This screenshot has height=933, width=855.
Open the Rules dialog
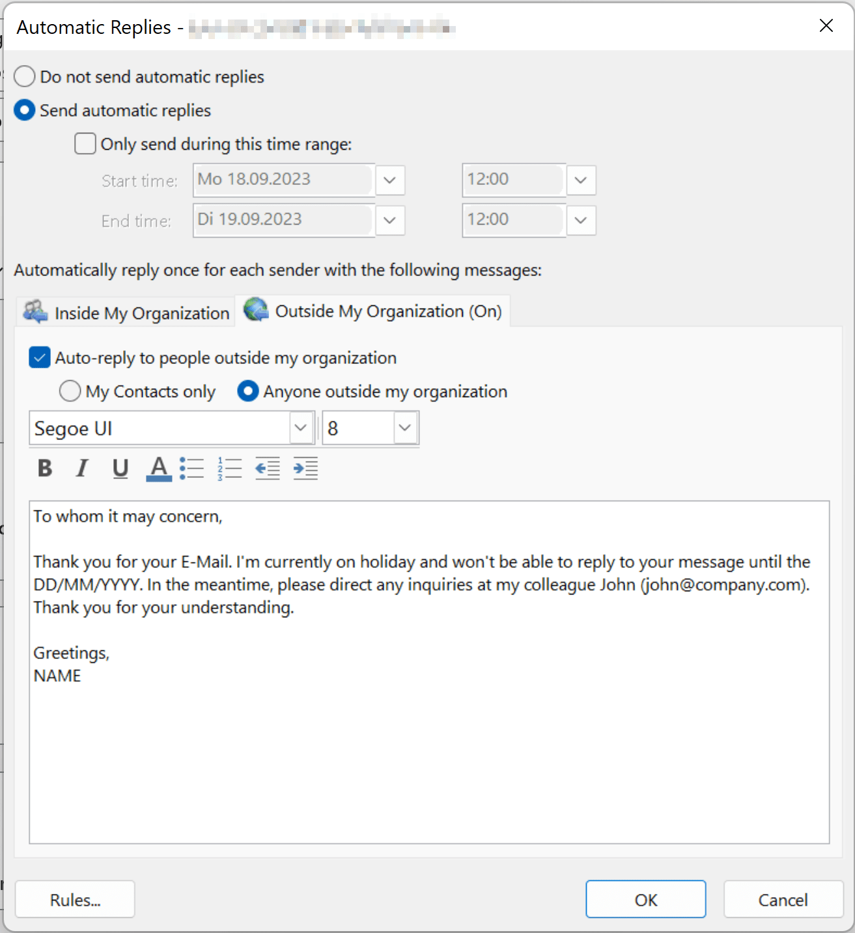[74, 899]
